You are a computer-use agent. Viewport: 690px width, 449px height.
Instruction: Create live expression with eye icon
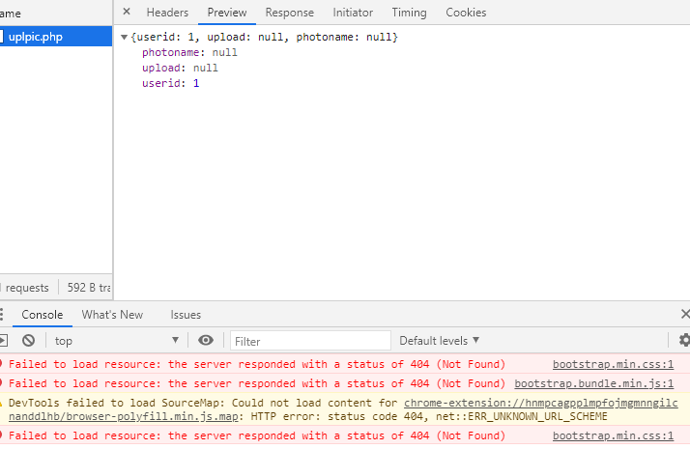205,341
